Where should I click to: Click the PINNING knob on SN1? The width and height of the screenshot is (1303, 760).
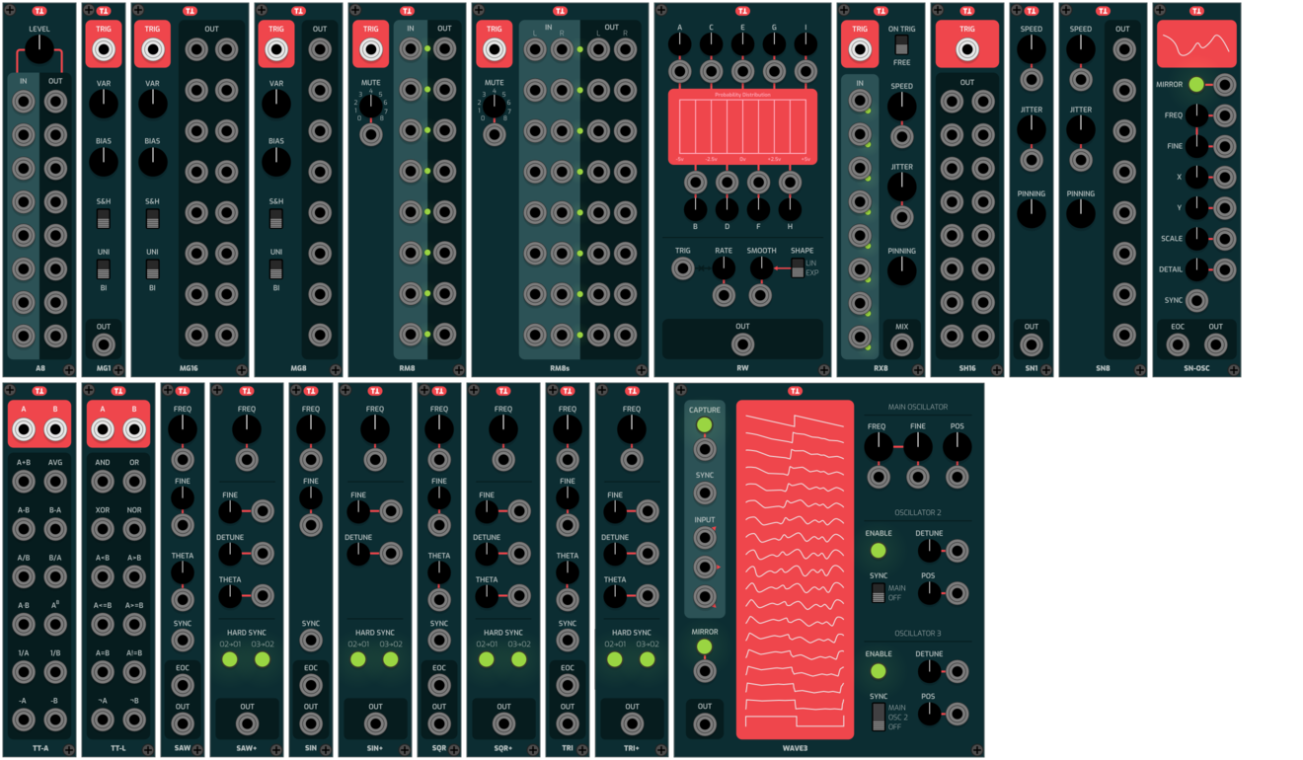click(x=1032, y=213)
